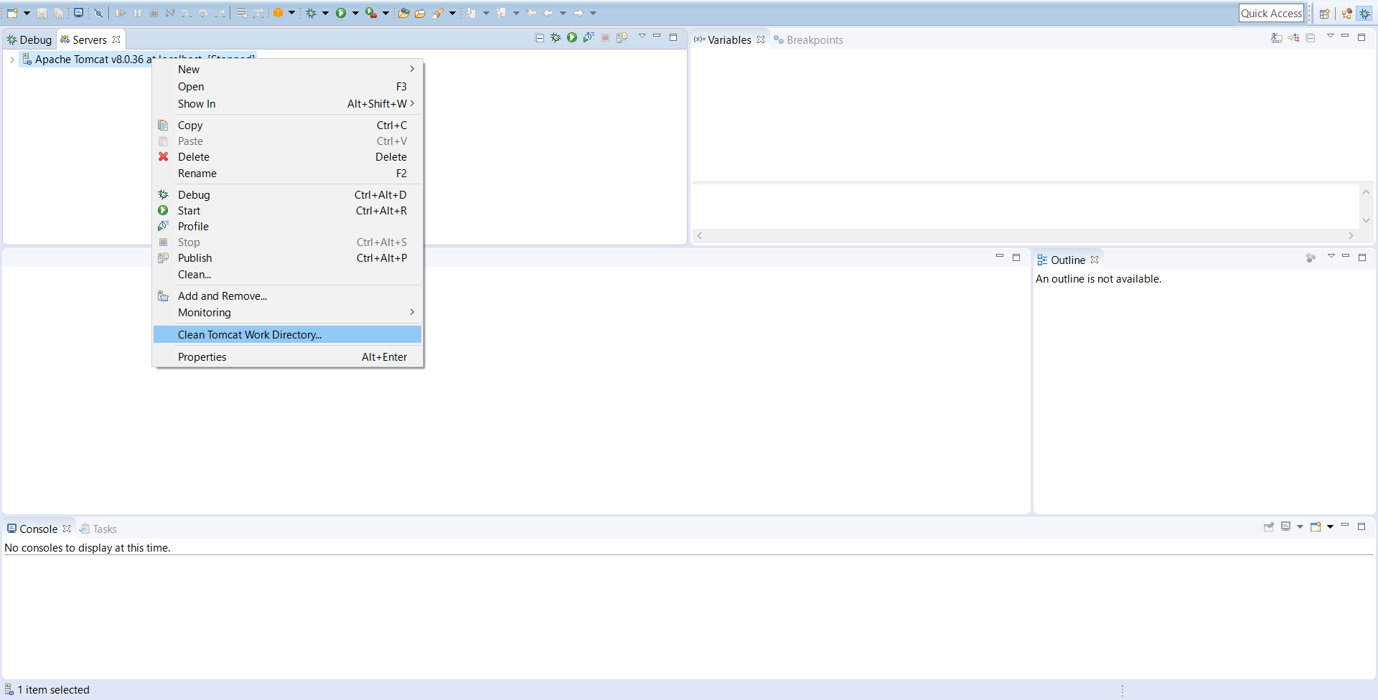Pin the Console view
The image size is (1378, 700).
coord(1269,526)
